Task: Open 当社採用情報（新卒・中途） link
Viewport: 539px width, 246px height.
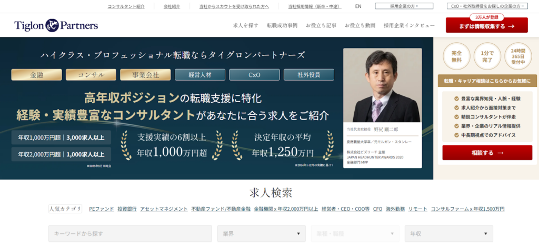Action: (x=315, y=6)
